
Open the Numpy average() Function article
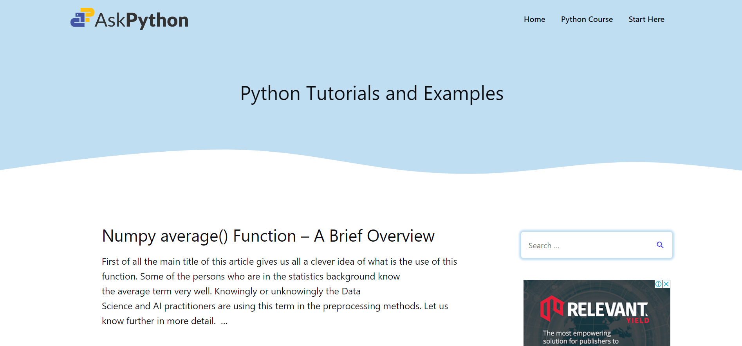pos(268,236)
